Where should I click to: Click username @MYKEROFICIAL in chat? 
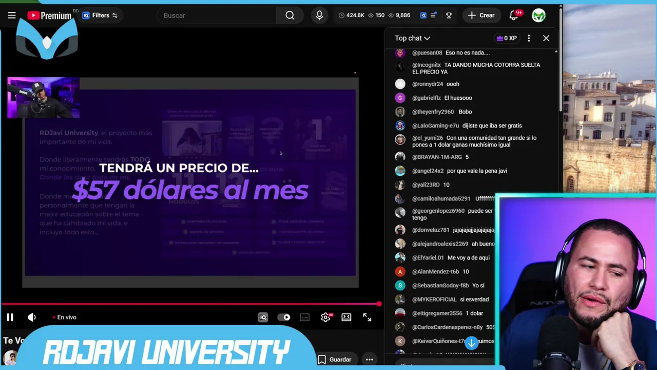434,299
